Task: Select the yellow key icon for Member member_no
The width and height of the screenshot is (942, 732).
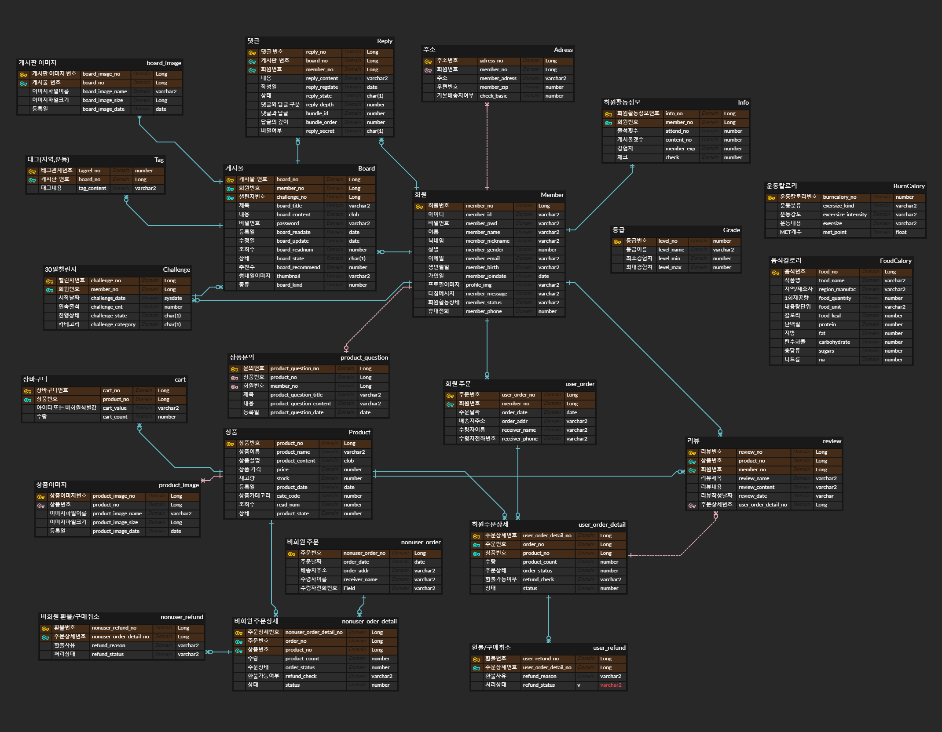Action: pos(419,206)
